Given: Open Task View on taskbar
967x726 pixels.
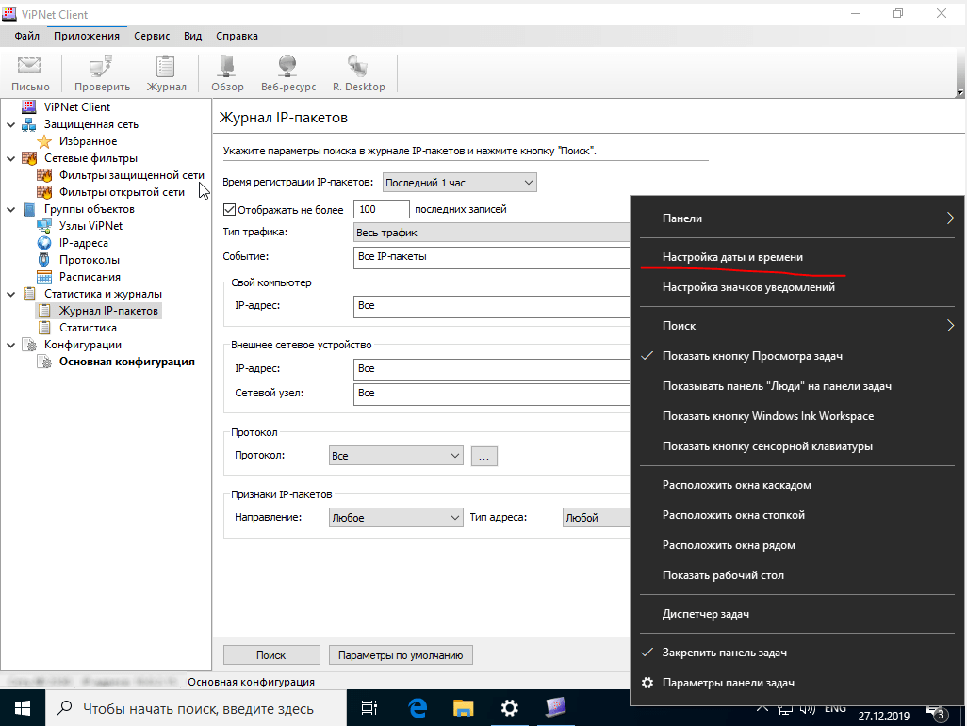Looking at the screenshot, I should click(369, 708).
